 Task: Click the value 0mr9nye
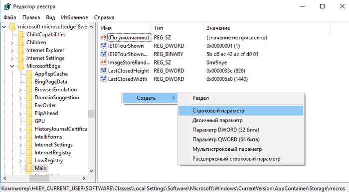click(216, 63)
